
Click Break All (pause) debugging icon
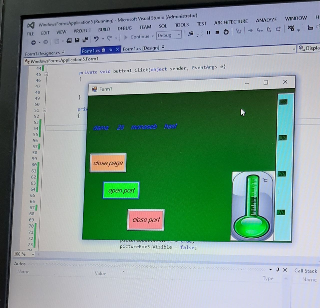click(208, 32)
